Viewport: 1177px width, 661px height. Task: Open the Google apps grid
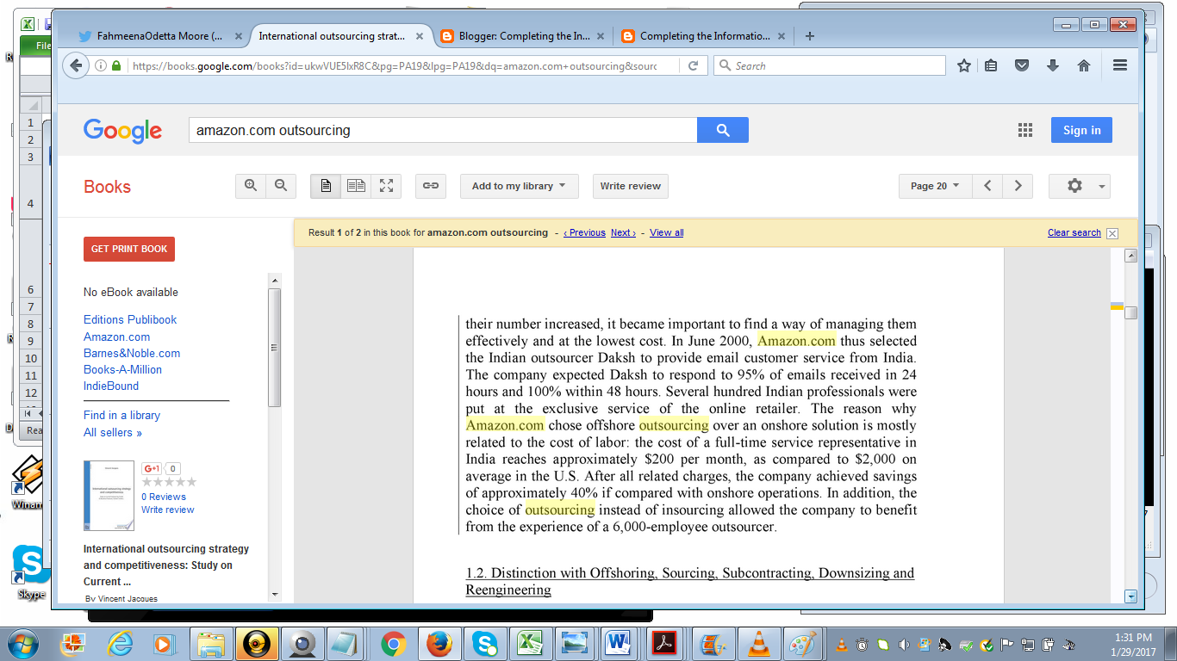1024,130
